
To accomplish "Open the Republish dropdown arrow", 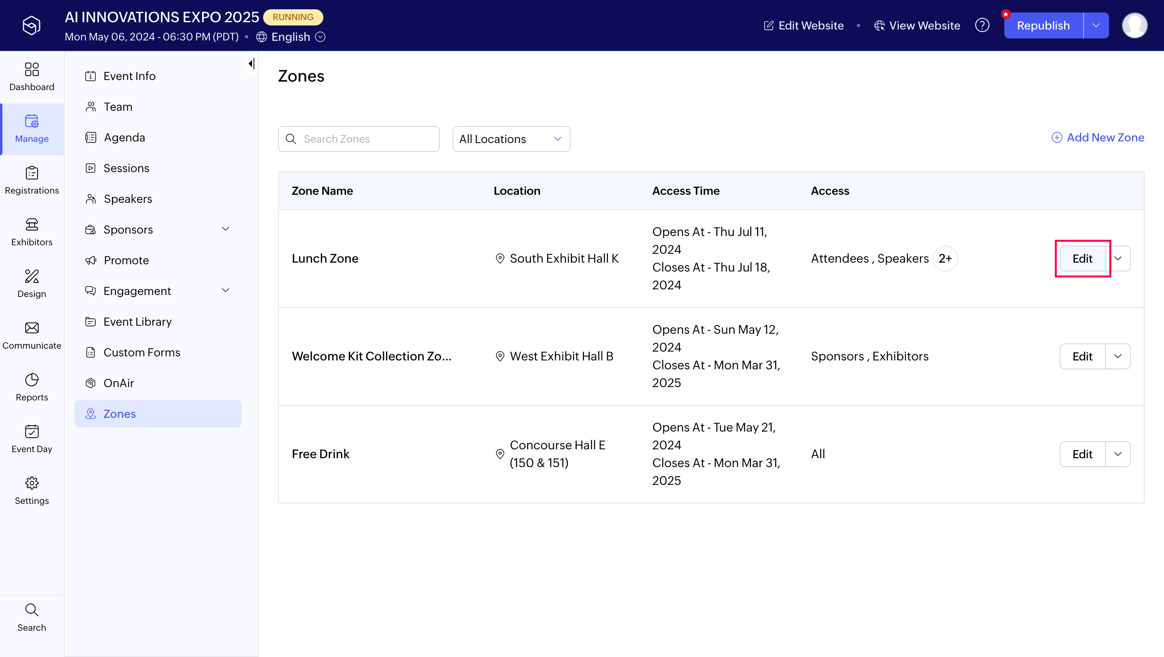I will coord(1096,25).
